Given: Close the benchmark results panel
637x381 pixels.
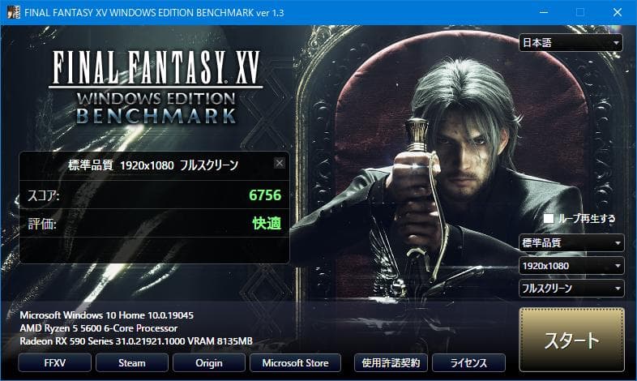Looking at the screenshot, I should coord(279,163).
